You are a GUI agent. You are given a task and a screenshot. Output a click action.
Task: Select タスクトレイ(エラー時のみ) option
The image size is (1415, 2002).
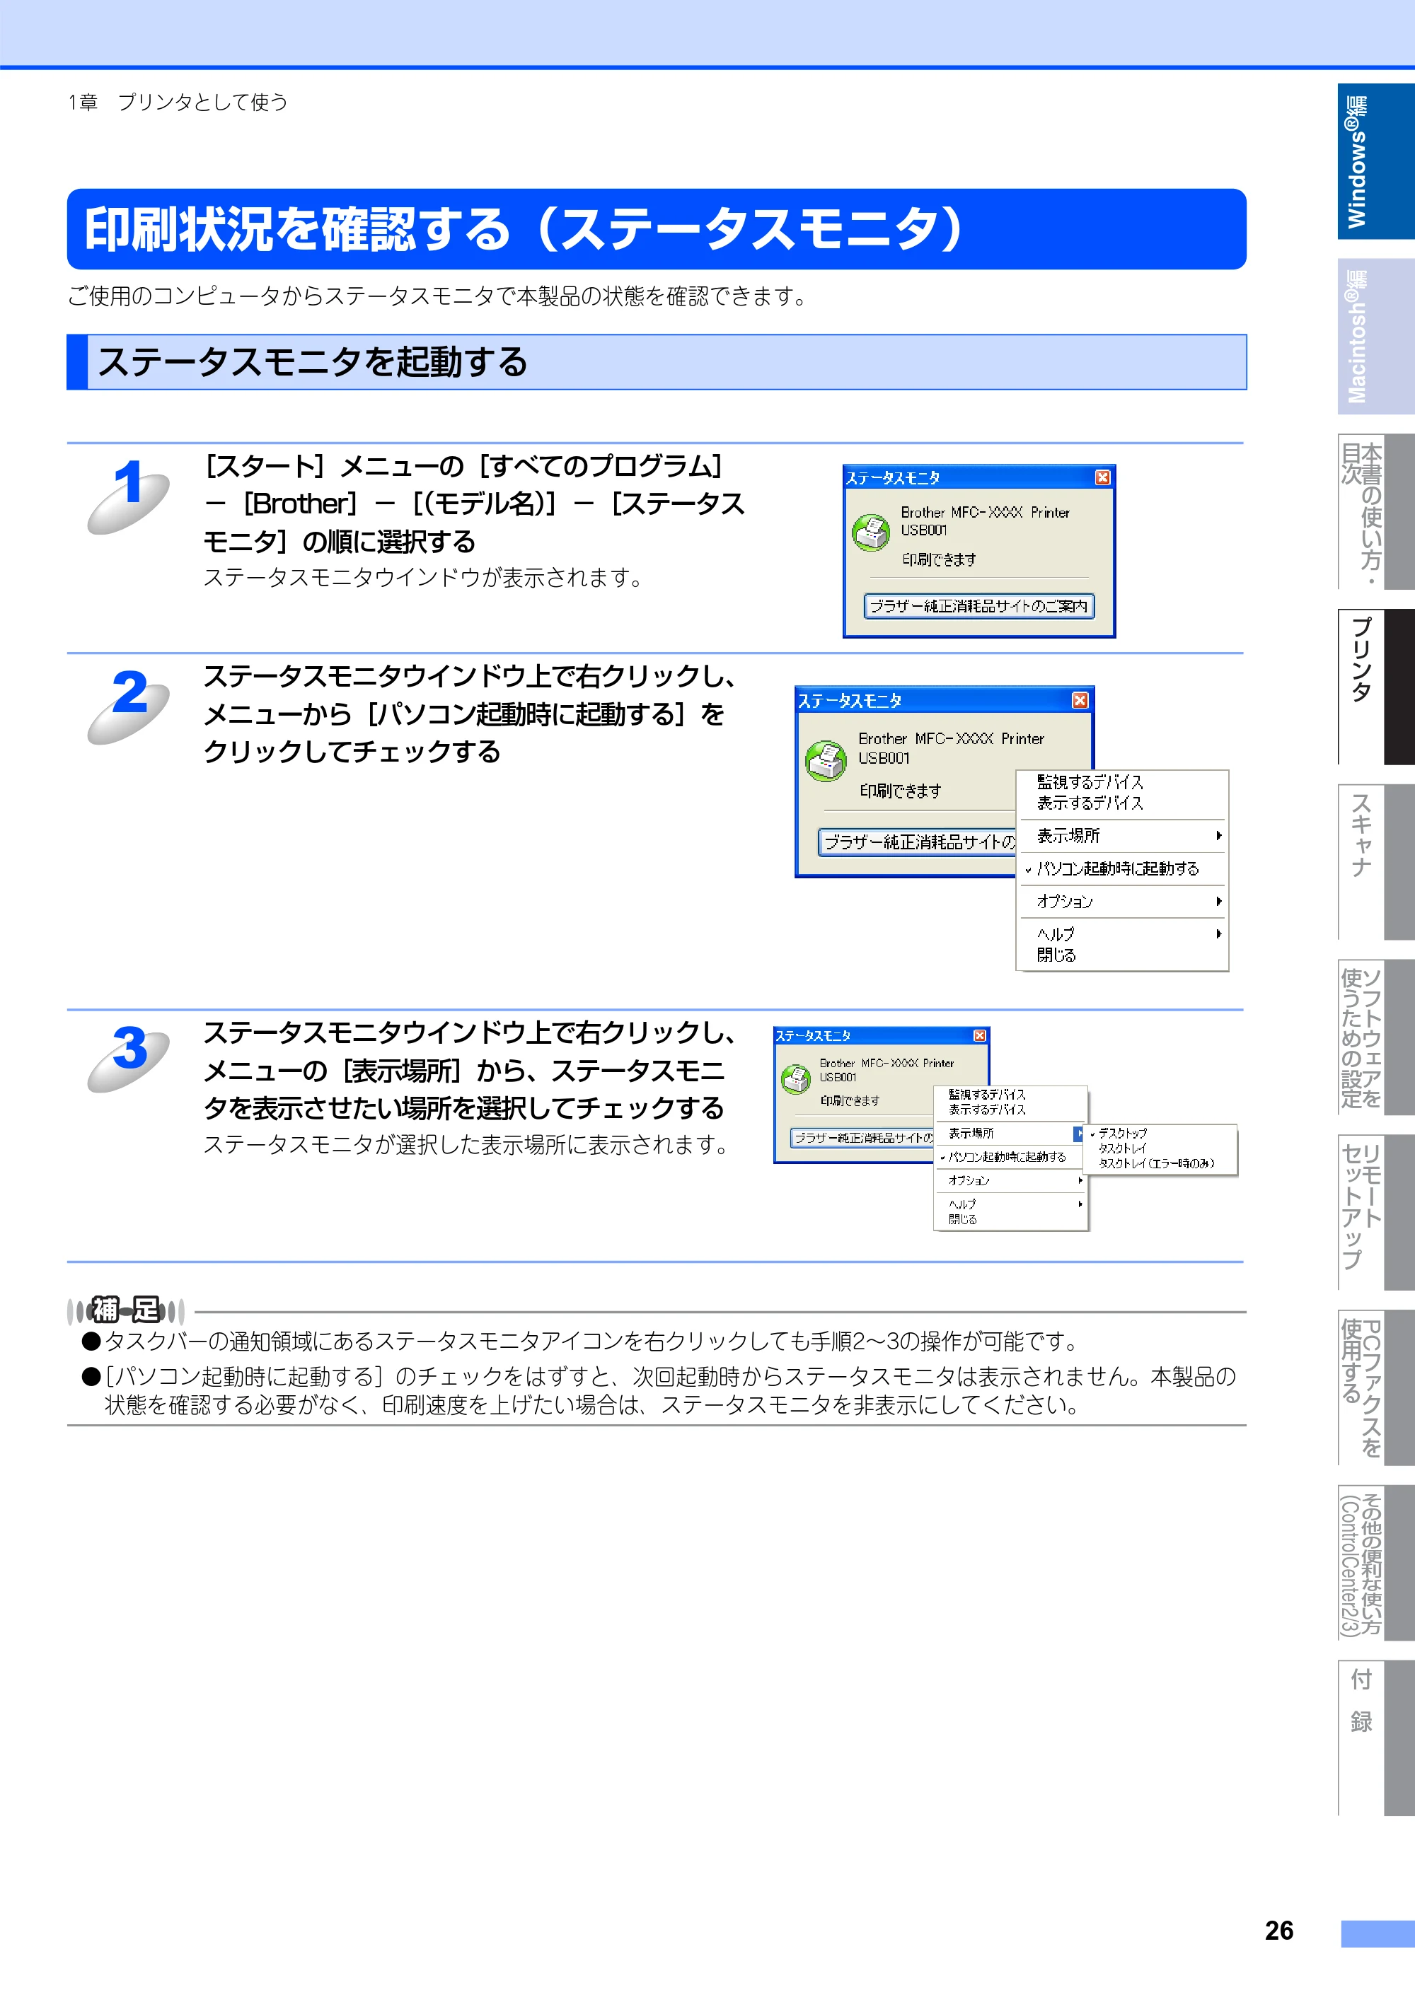point(1158,1163)
